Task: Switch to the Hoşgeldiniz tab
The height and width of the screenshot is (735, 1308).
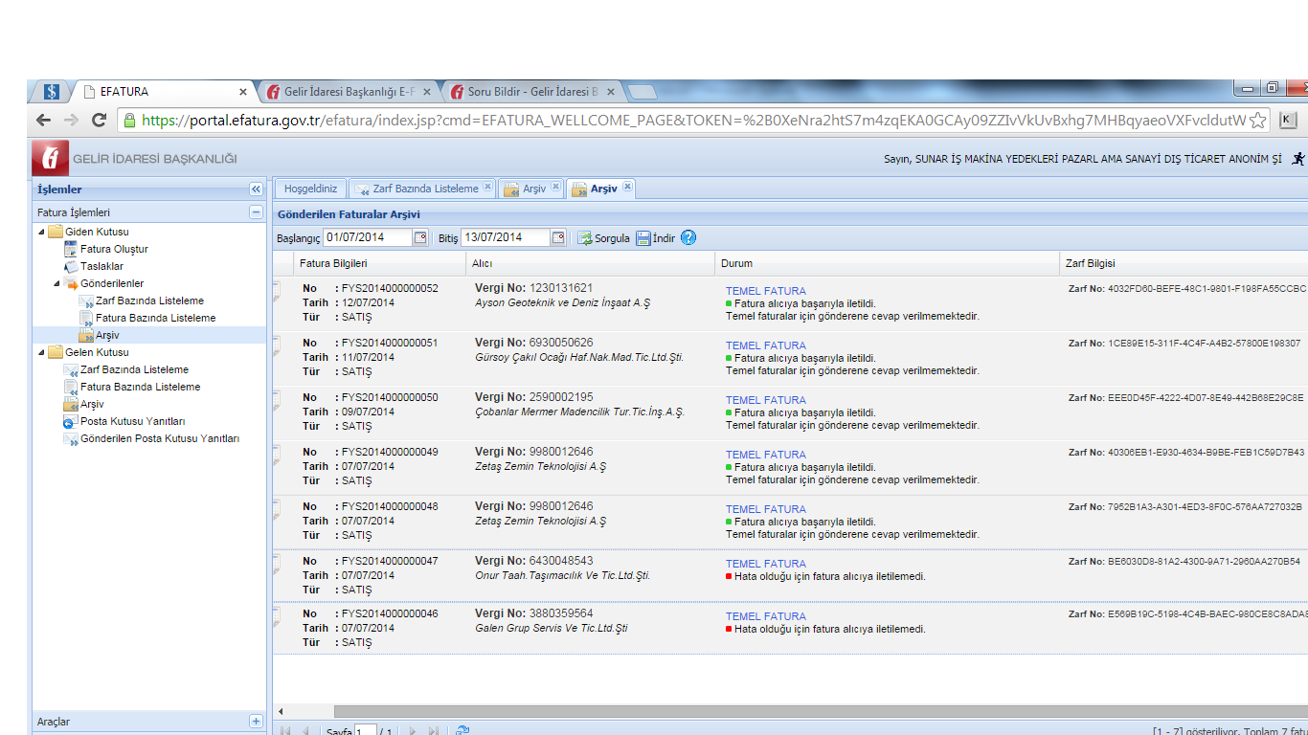Action: [x=310, y=189]
